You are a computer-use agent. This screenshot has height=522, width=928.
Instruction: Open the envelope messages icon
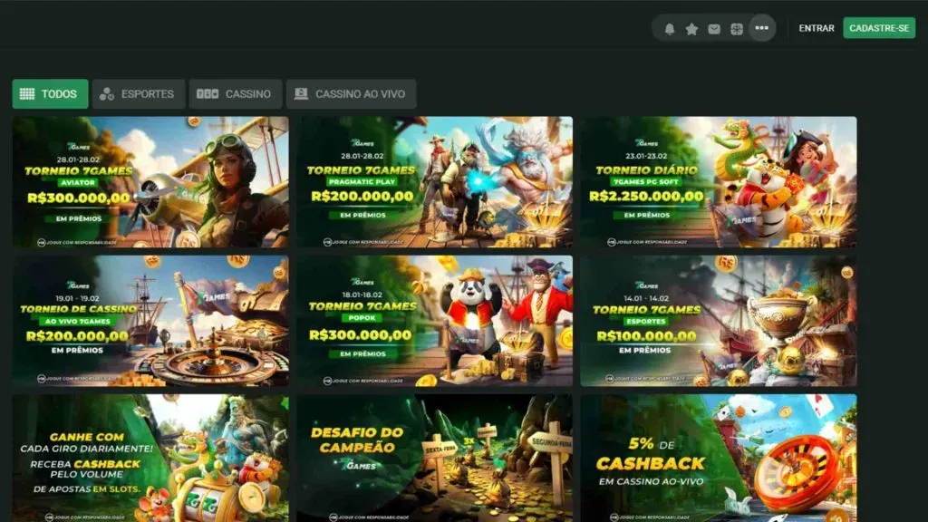[714, 28]
